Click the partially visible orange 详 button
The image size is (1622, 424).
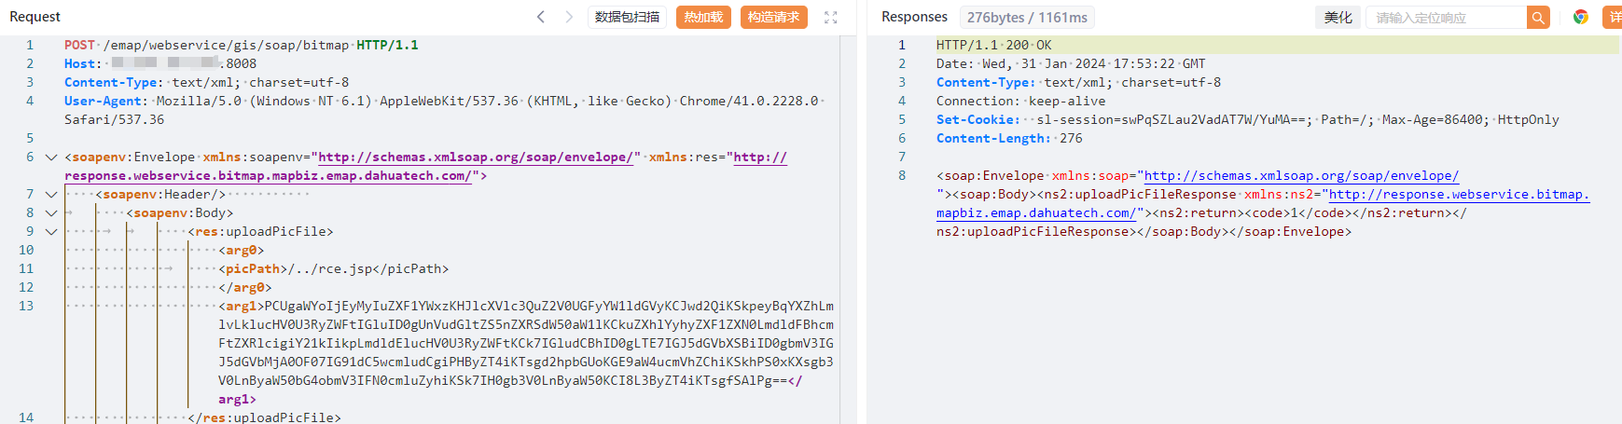[x=1613, y=17]
